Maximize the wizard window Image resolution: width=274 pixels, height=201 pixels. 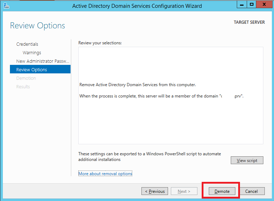coord(251,4)
